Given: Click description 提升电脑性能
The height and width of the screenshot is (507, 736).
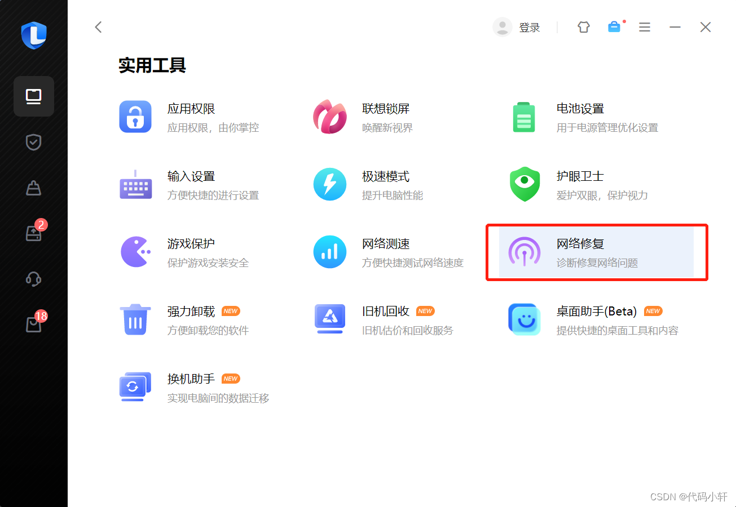Looking at the screenshot, I should pyautogui.click(x=393, y=195).
